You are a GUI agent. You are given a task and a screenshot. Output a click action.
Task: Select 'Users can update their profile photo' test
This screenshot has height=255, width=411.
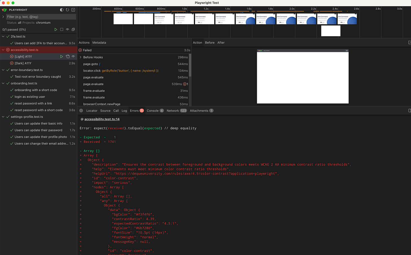click(38, 137)
